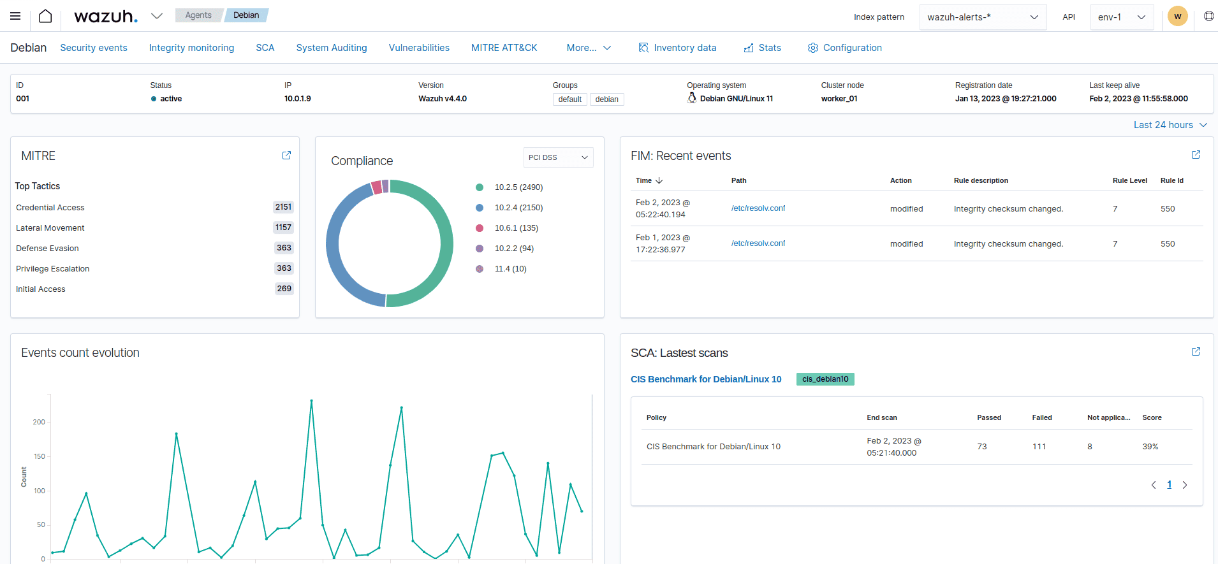Viewport: 1218px width, 564px height.
Task: Open CIS Benchmark for Debian/Linux 10 link
Action: [705, 379]
